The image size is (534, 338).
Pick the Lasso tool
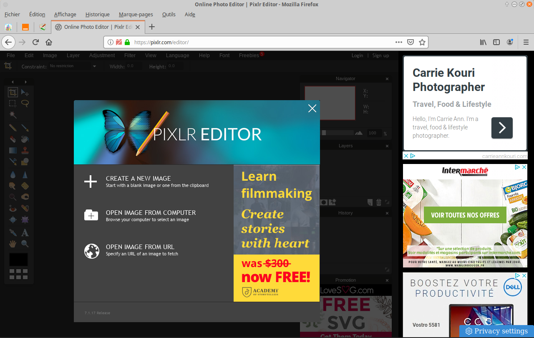tap(25, 103)
